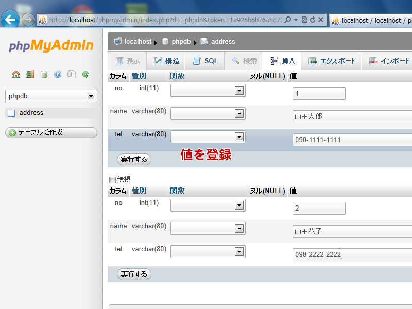Open function dropdown for second tel row

(238, 251)
